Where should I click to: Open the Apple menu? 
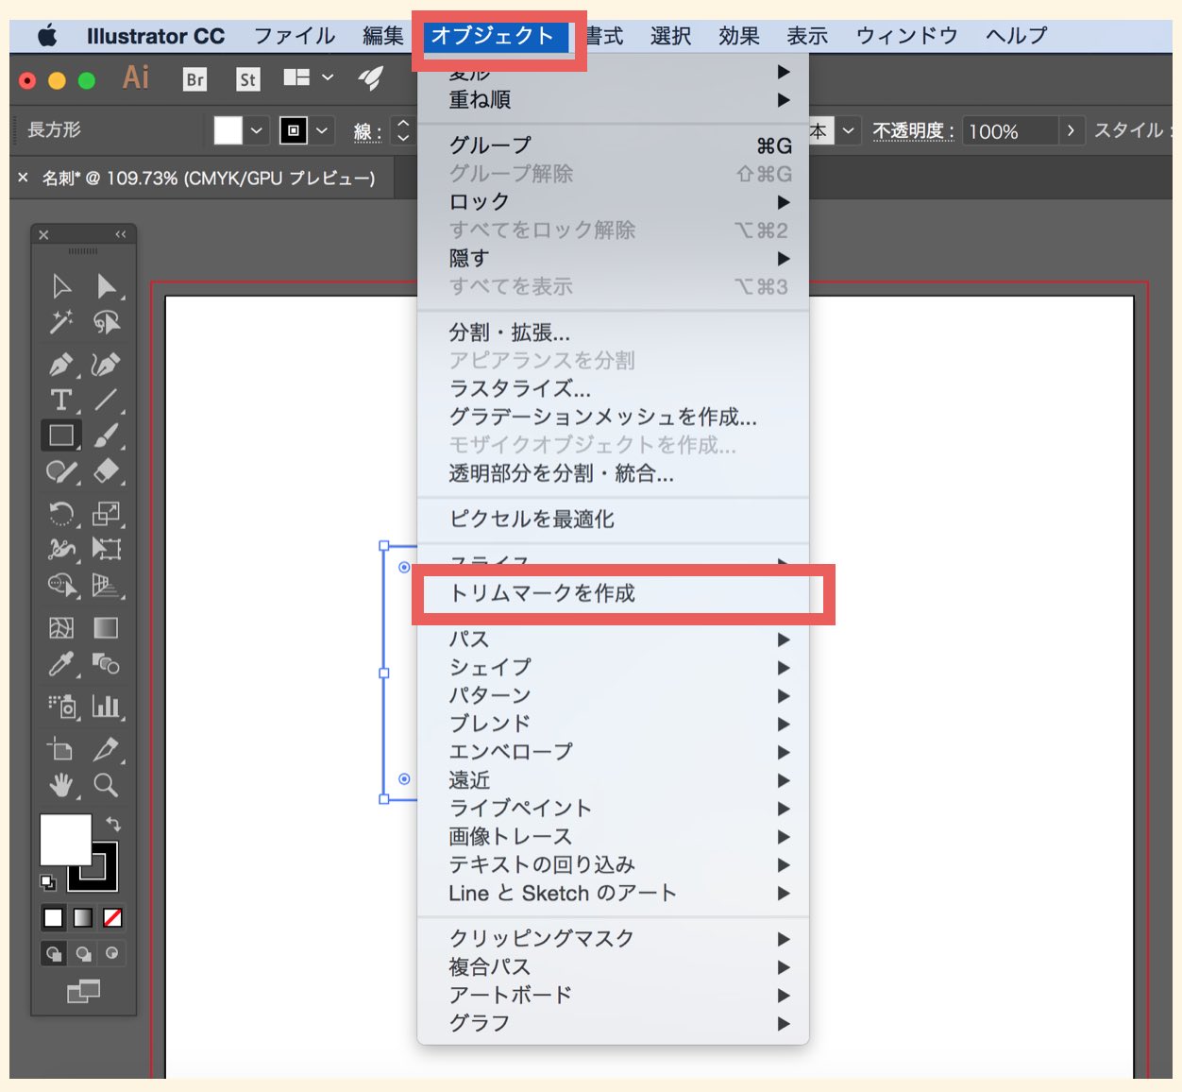coord(47,36)
